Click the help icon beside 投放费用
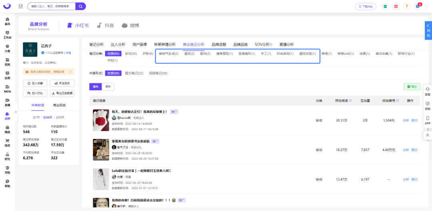Screen dimensions: 432x211 [x=398, y=101]
